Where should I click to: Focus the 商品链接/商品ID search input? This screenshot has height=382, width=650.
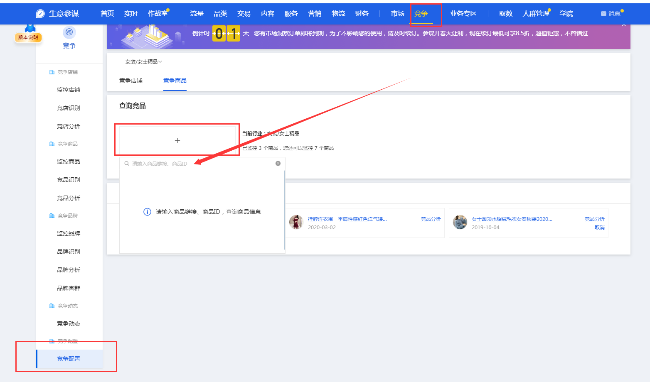[x=199, y=164]
